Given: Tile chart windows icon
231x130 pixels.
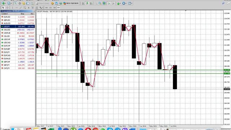Looking at the screenshot, I should tap(104, 3).
